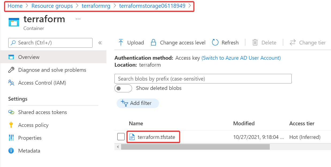This screenshot has width=331, height=167.
Task: Collapse the sidebar with double chevron
Action: (x=100, y=43)
